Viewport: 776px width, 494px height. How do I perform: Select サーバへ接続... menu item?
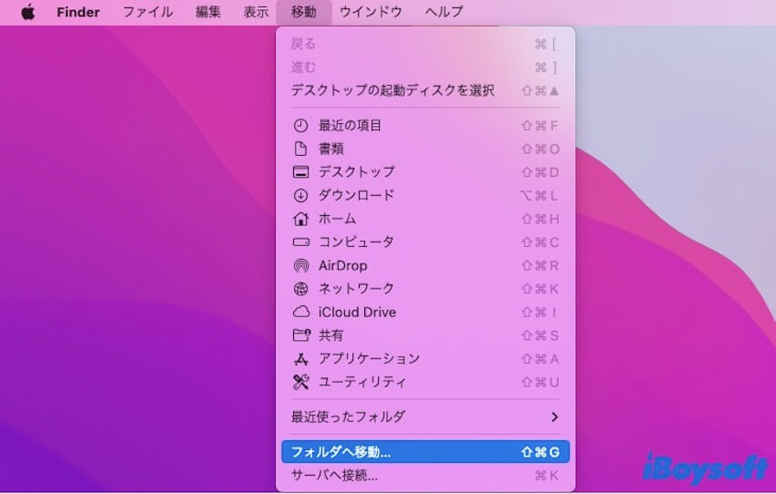425,476
